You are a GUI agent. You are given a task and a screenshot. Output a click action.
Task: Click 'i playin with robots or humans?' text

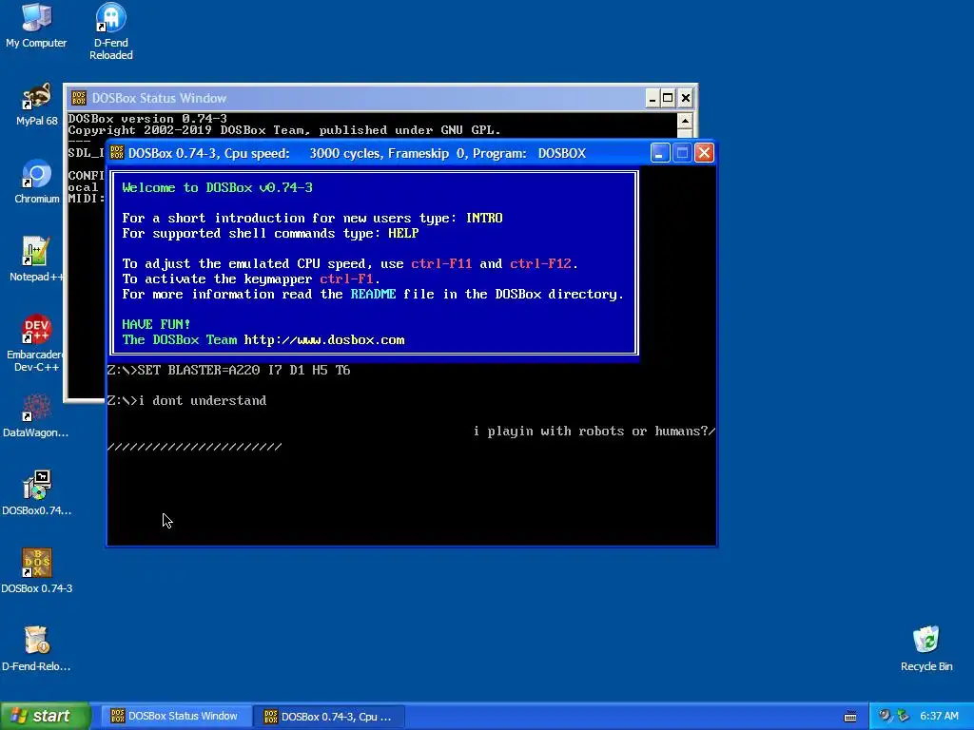coord(591,431)
